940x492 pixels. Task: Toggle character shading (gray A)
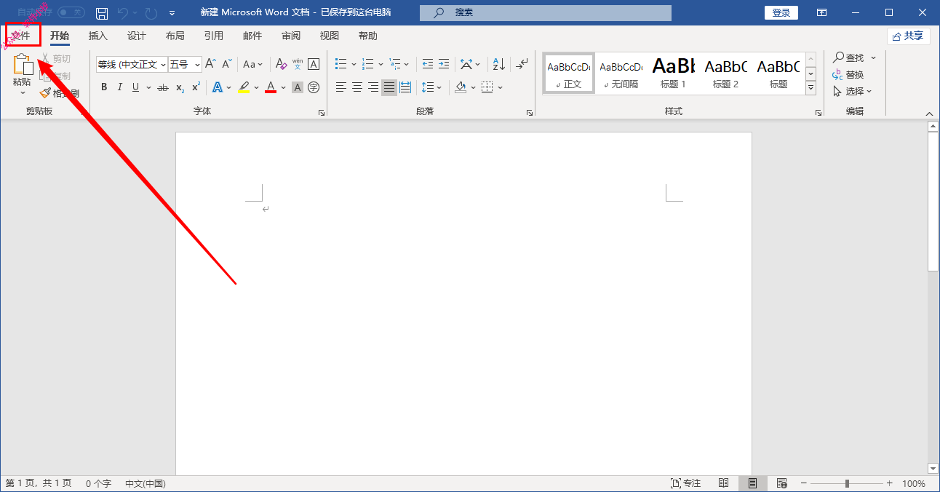[x=298, y=87]
